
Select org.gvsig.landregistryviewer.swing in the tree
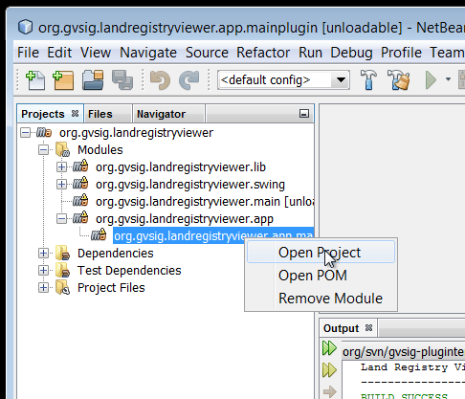[x=190, y=185]
